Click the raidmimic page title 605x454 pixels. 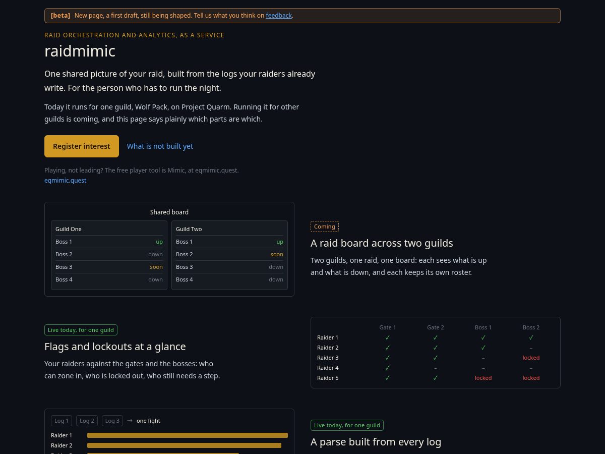[x=80, y=51]
